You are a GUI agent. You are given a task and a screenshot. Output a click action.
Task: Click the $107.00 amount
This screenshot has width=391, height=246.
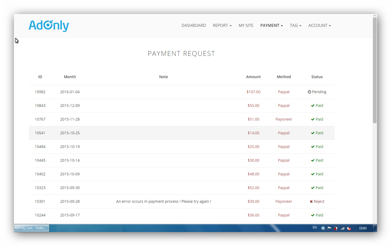point(254,92)
